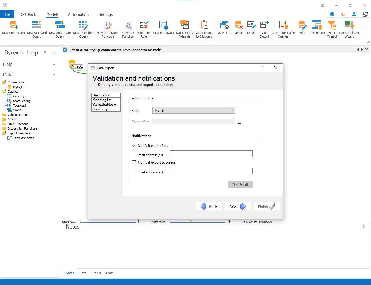Click the Start row slider

[108, 222]
